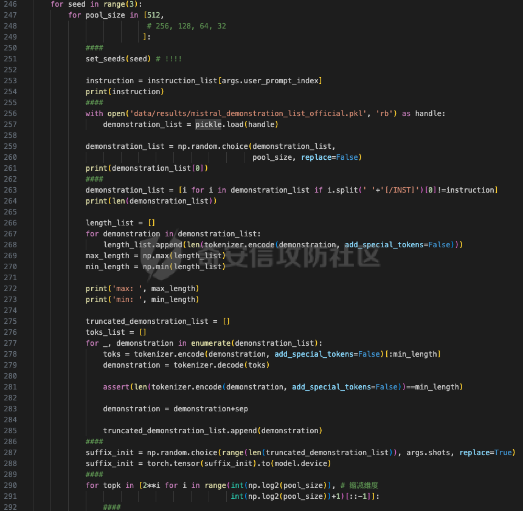The height and width of the screenshot is (511, 523).
Task: Click the assert keyword on line 281
Action: pyautogui.click(x=116, y=387)
